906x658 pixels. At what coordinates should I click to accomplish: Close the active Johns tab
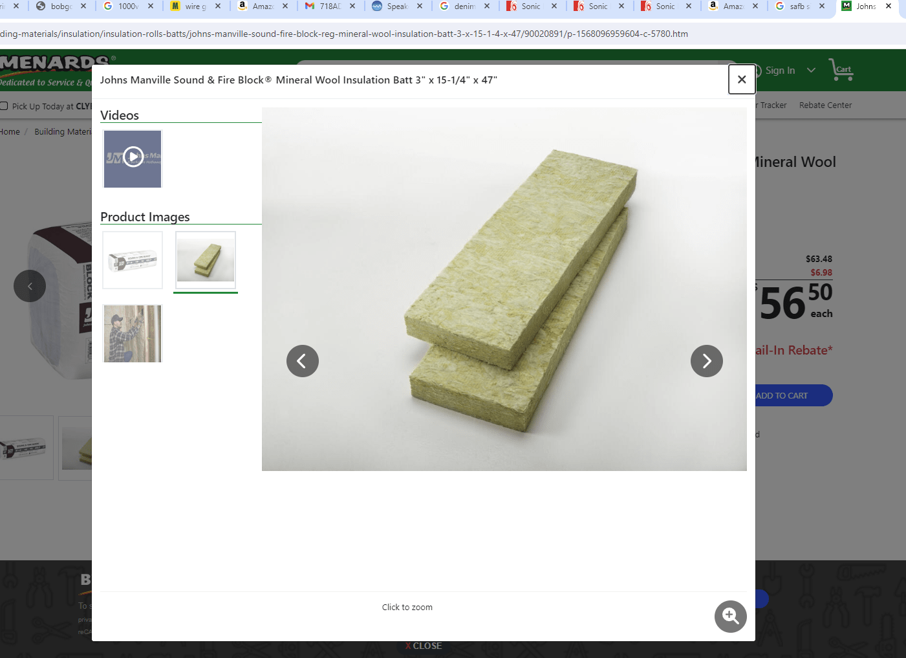tap(889, 6)
